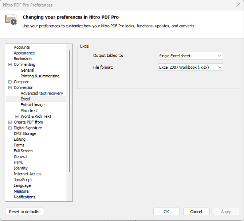
Task: Expand the Compare tree node
Action: [10, 82]
